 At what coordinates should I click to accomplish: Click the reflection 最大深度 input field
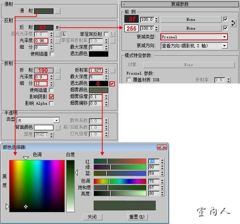(96, 47)
